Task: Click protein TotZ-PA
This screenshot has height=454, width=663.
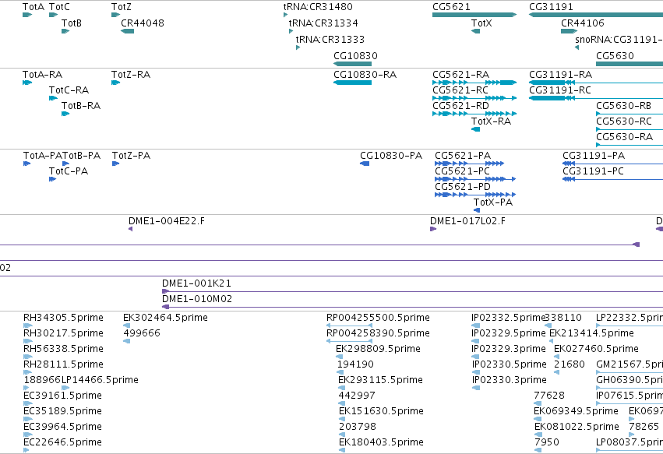Action: pyautogui.click(x=116, y=164)
